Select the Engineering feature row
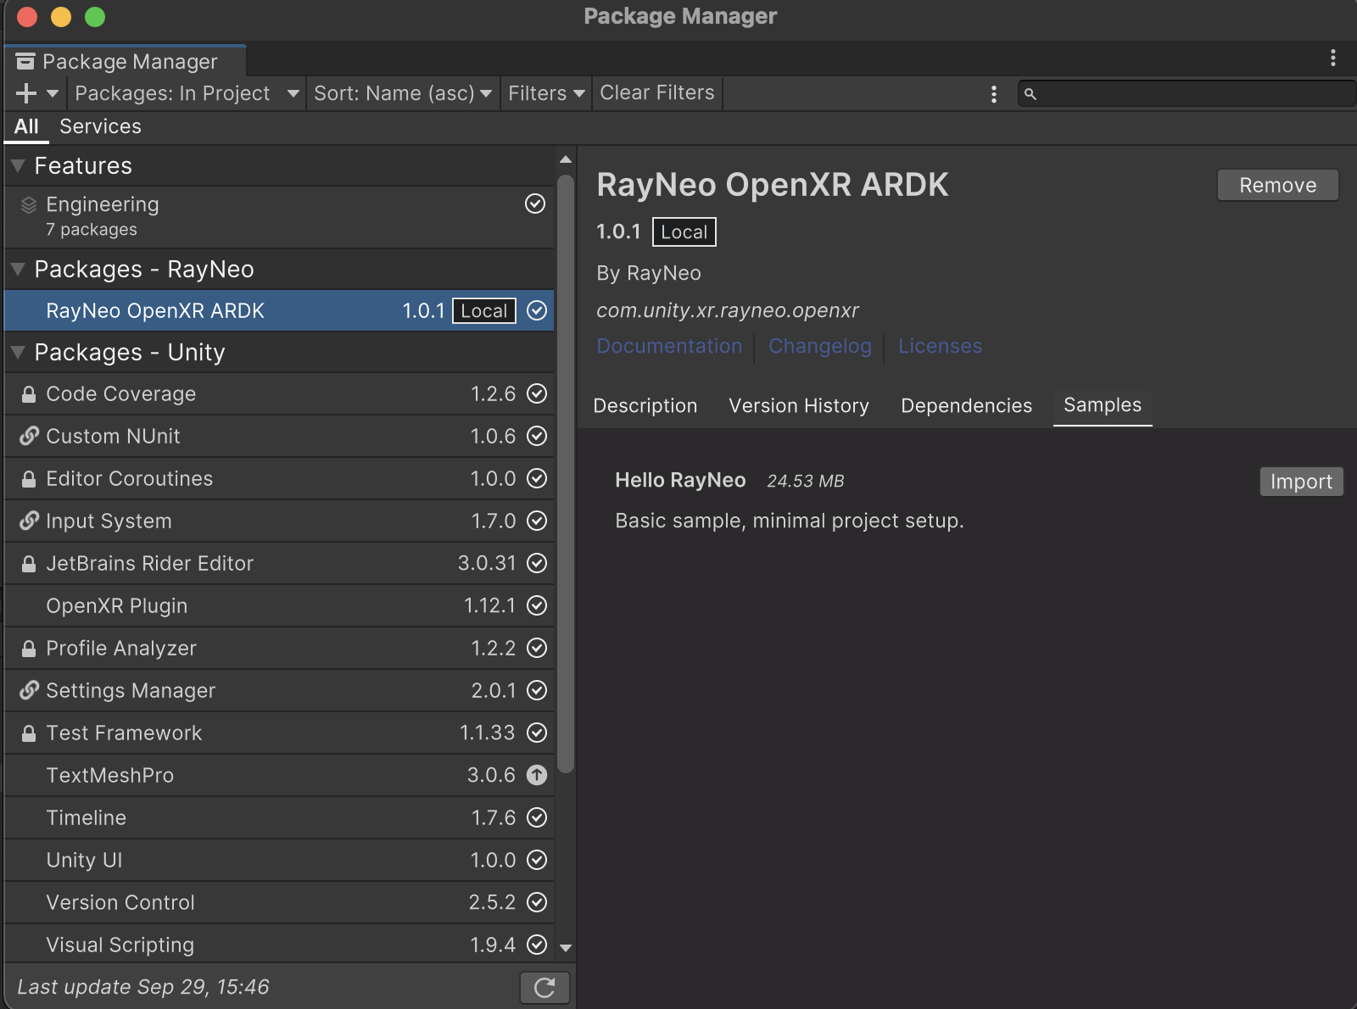 [279, 217]
